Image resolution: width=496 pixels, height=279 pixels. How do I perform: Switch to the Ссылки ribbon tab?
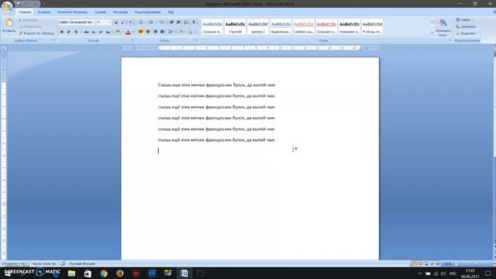[100, 12]
